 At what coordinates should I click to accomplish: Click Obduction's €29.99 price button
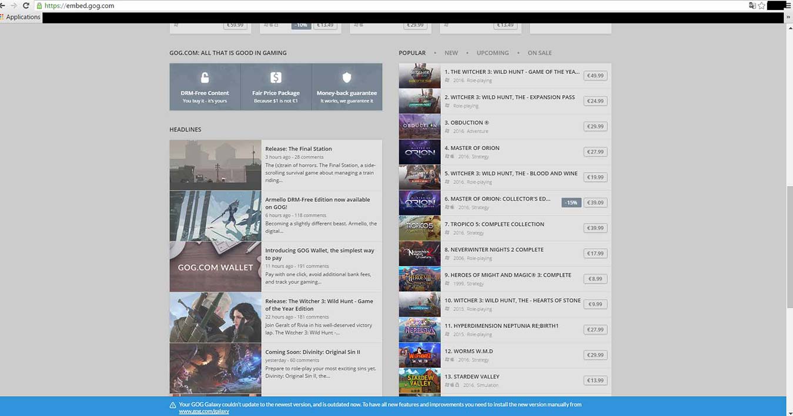click(595, 126)
